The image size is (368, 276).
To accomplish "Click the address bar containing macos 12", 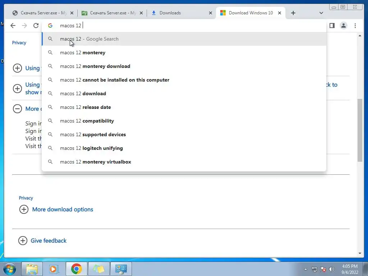I will [184, 26].
